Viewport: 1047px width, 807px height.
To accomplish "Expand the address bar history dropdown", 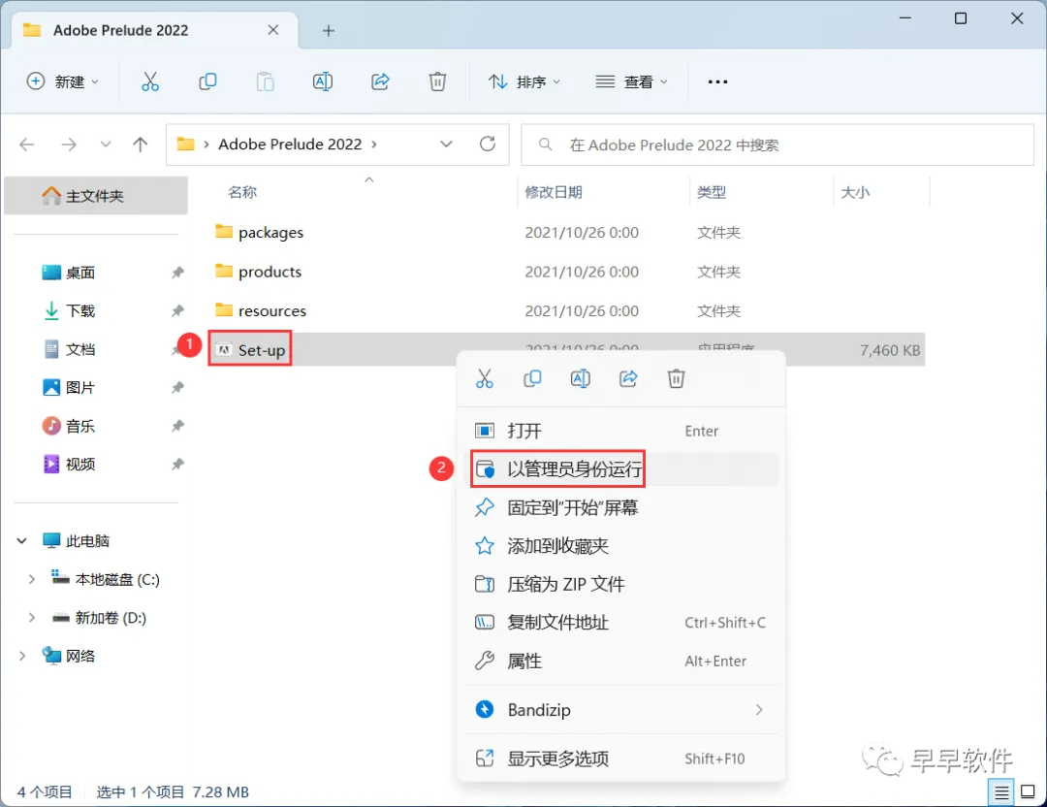I will pos(446,145).
